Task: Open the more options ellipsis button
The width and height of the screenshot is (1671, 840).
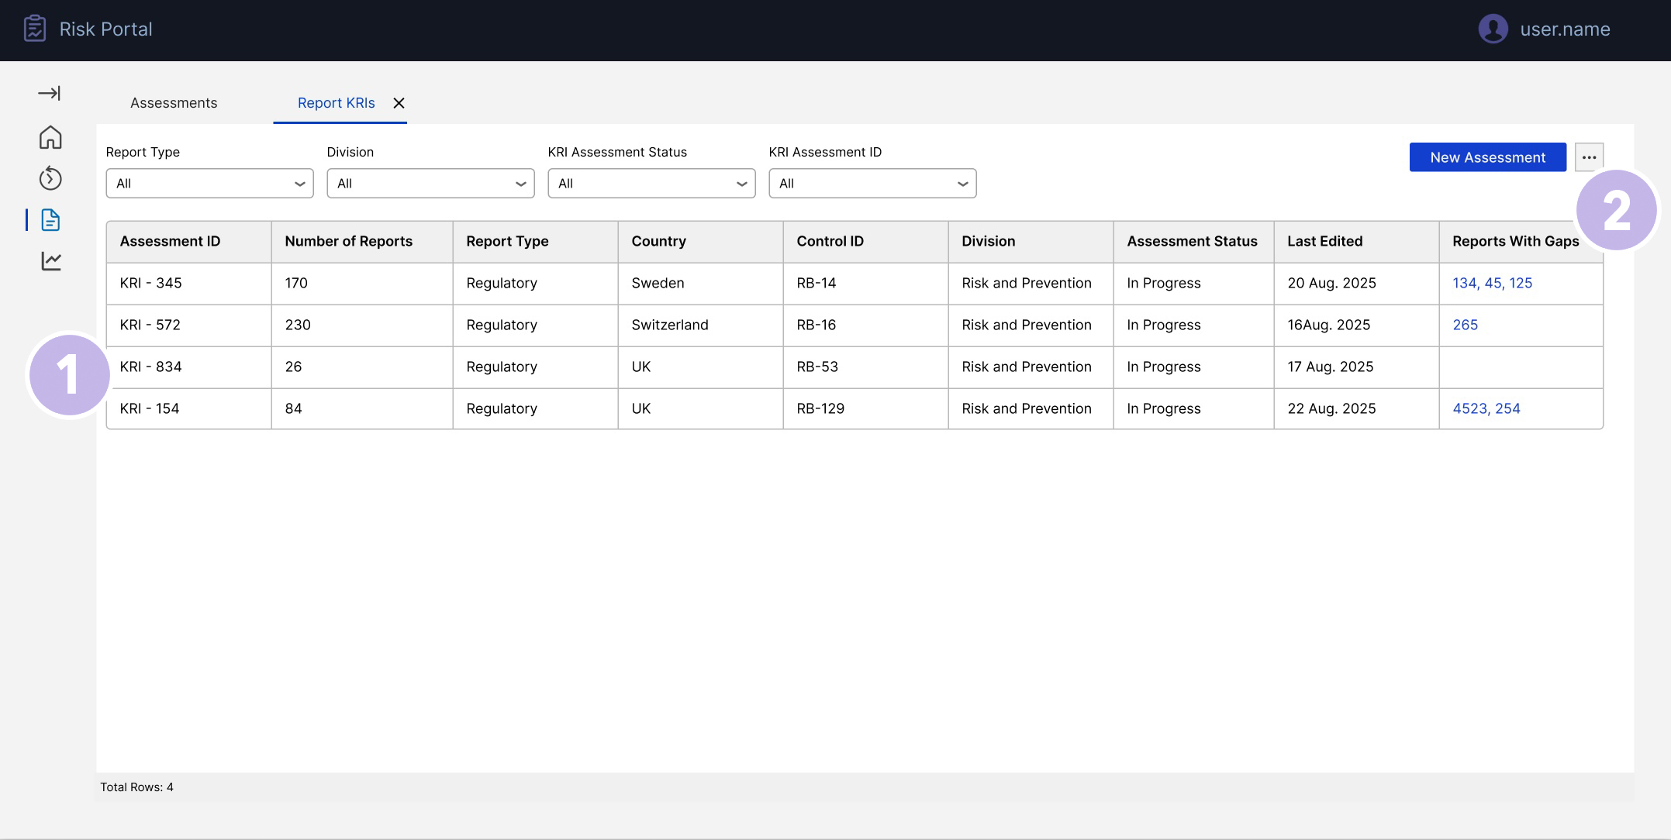Action: (1589, 157)
